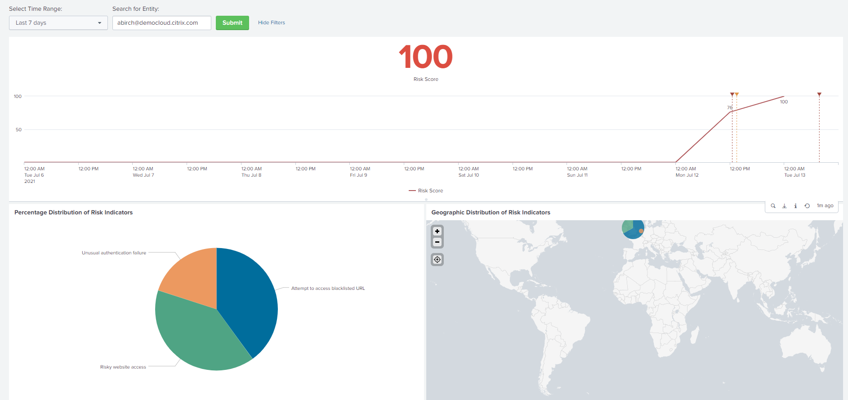Open the Last 7 days time range dropdown
Screen dimensions: 848x400
tap(58, 23)
